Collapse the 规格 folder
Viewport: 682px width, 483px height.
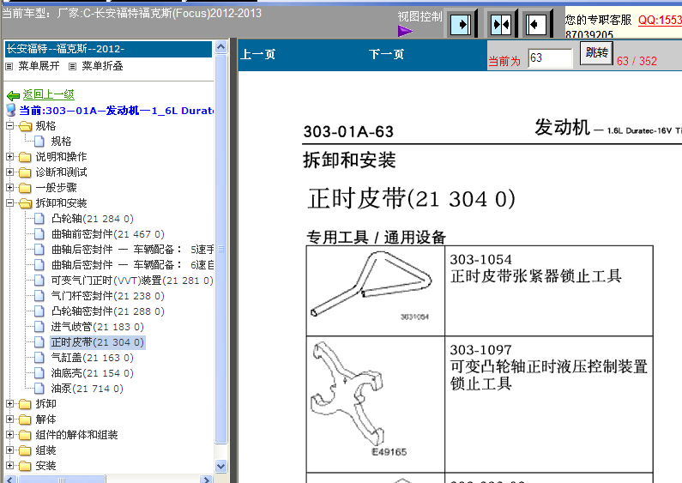tap(9, 126)
